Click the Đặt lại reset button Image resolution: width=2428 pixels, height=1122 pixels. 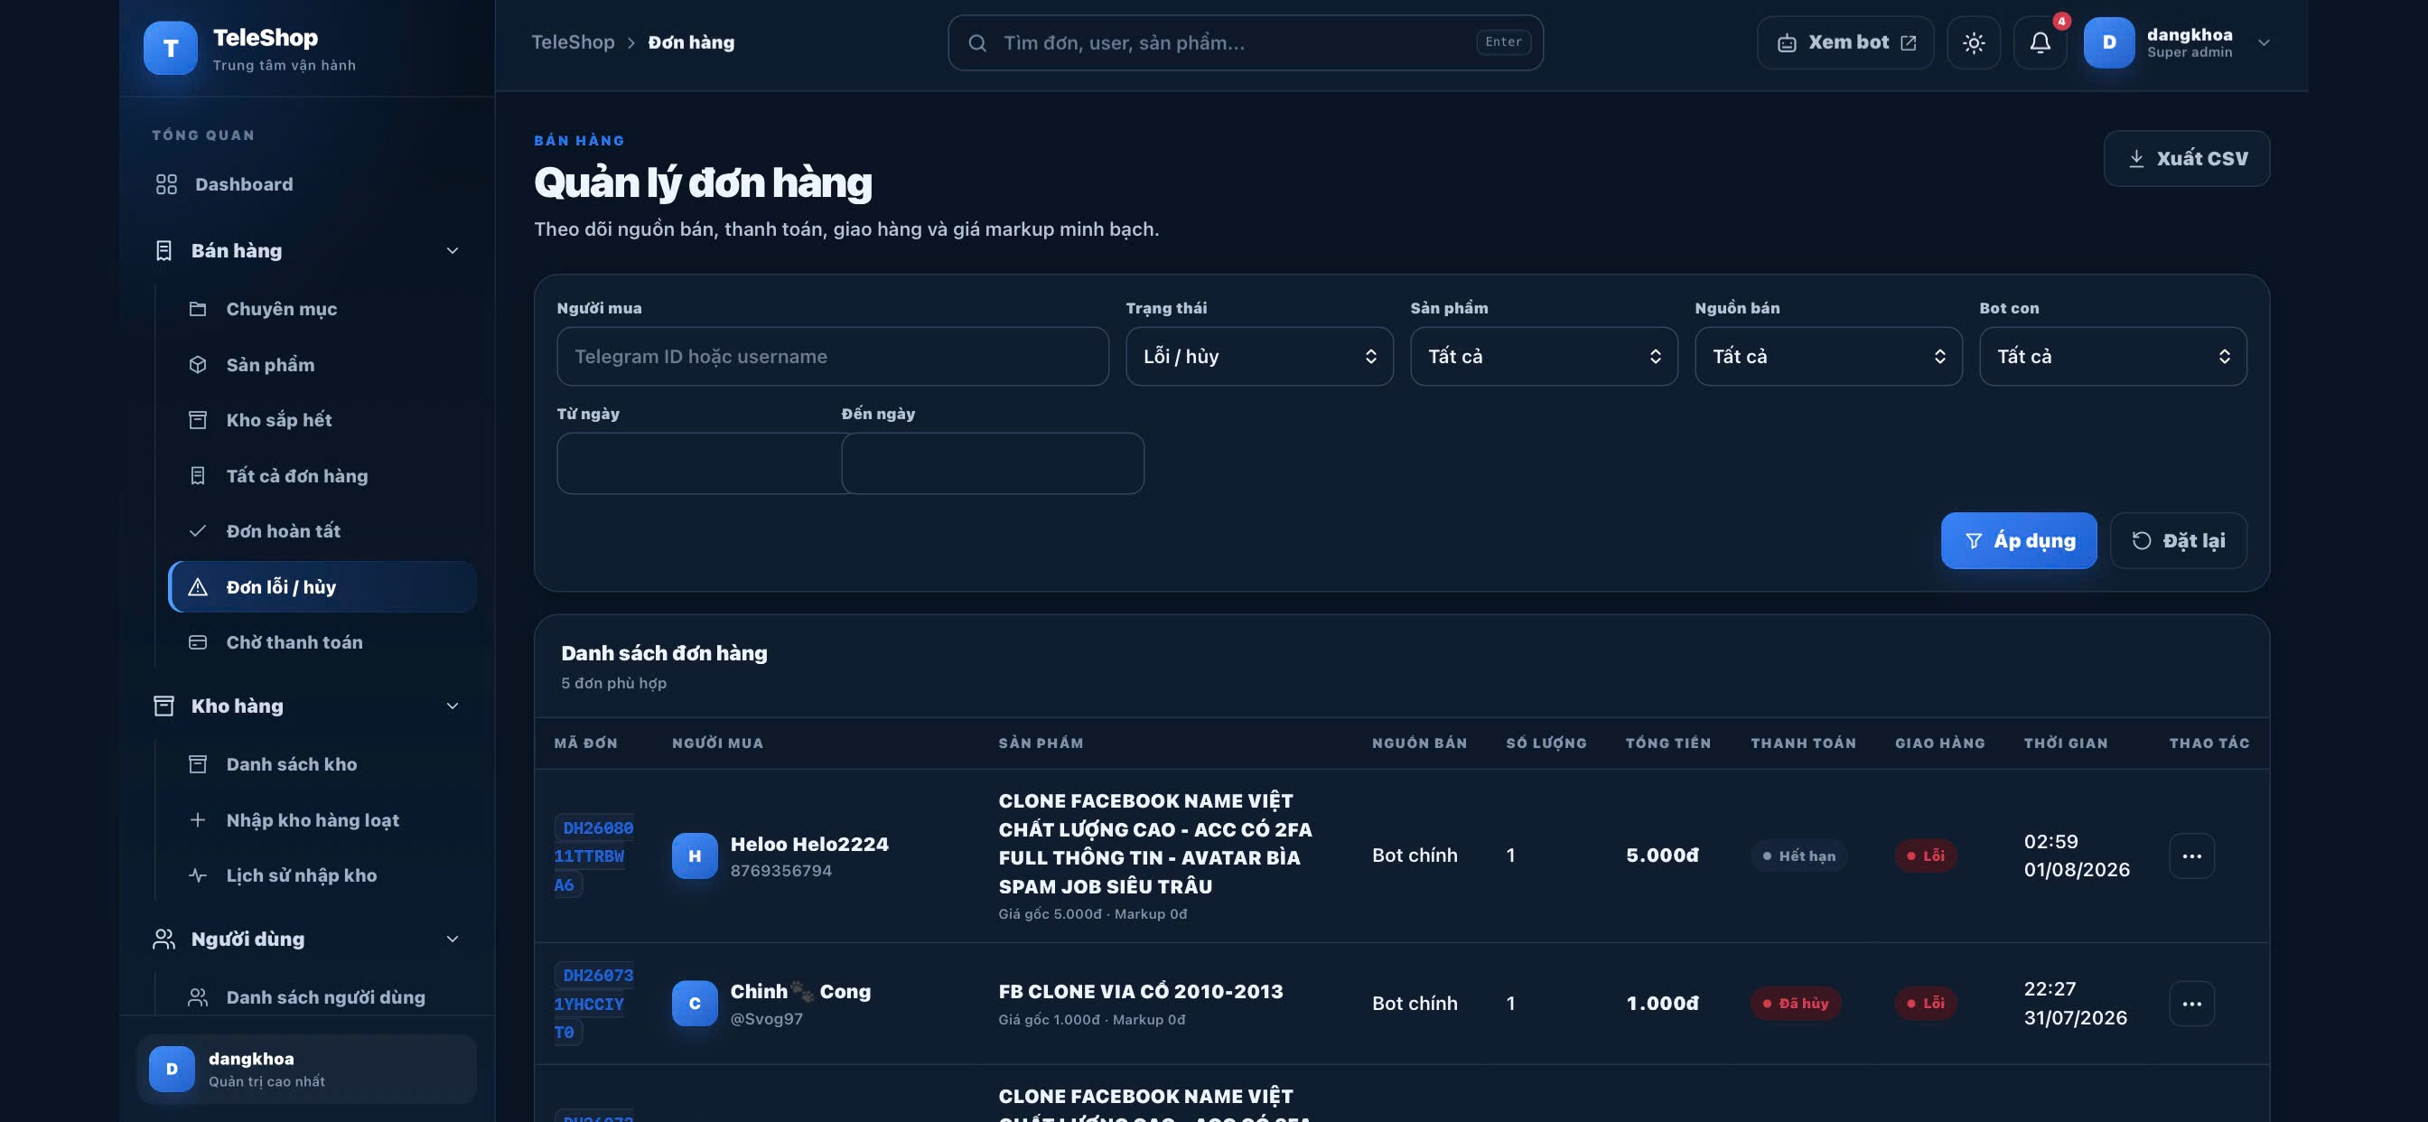pyautogui.click(x=2178, y=540)
